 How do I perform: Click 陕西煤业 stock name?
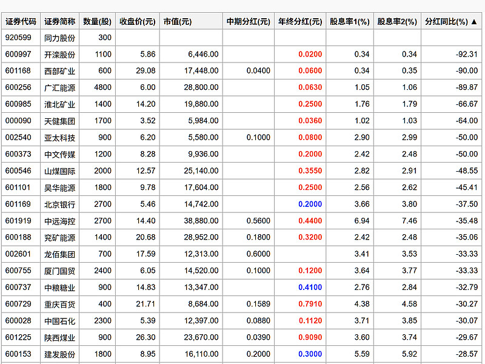[59, 337]
